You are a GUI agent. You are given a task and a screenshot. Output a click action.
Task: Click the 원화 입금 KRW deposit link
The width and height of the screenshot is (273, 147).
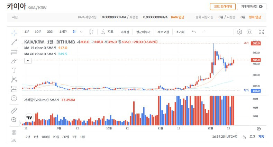(x=255, y=17)
